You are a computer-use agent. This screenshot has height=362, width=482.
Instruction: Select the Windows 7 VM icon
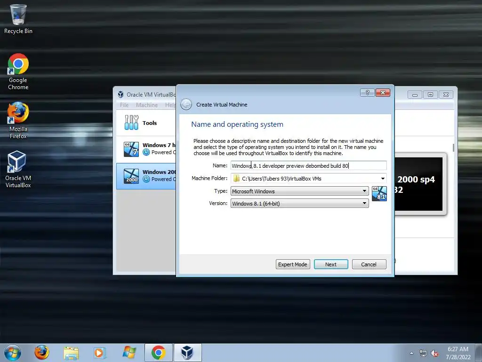pyautogui.click(x=131, y=149)
